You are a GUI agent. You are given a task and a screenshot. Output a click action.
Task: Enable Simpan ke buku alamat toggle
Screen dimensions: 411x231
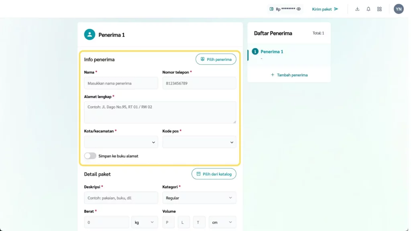click(x=90, y=156)
